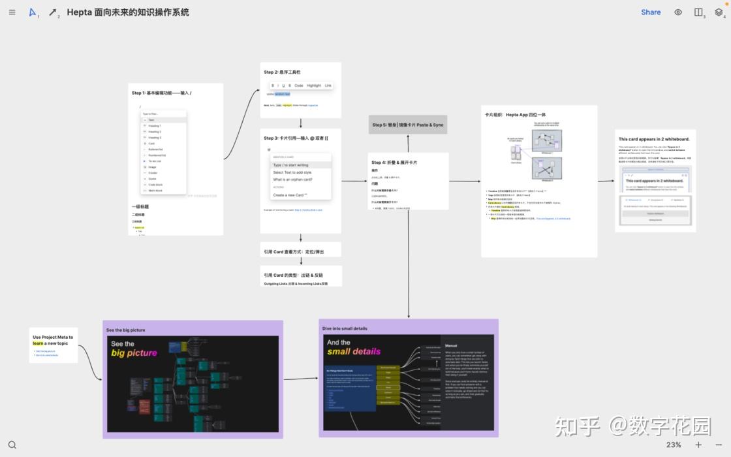Click the Link option in the floating toolbar

(328, 86)
